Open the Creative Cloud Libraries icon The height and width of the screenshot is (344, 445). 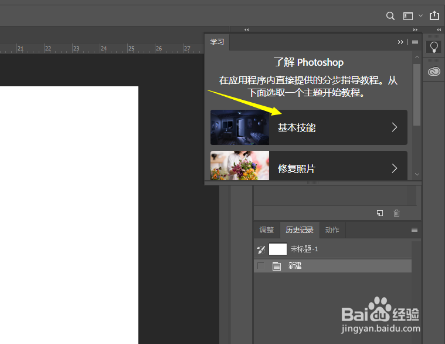434,71
